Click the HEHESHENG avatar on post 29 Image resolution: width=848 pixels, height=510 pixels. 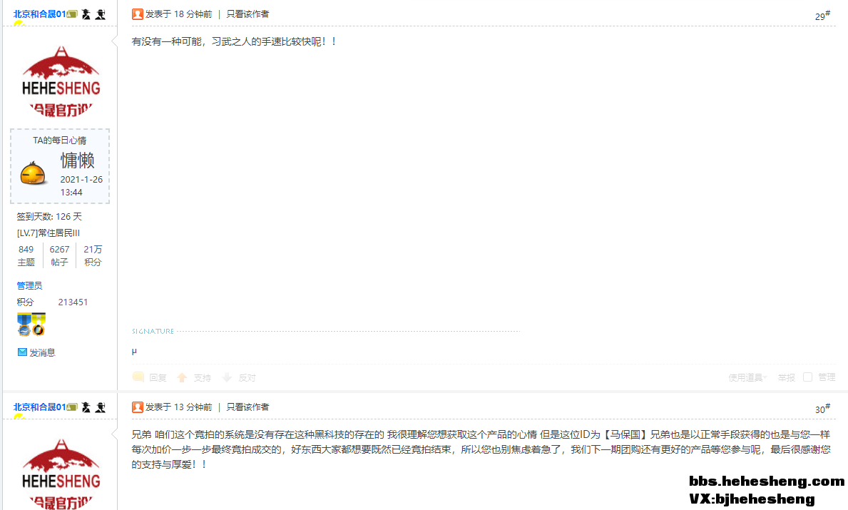click(x=61, y=81)
